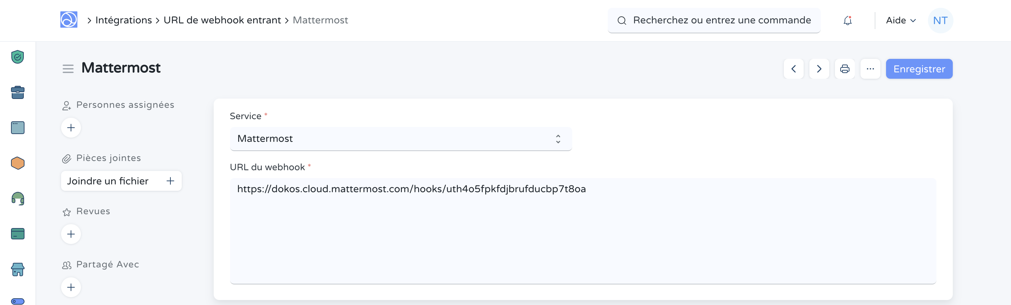Go to next record arrow
This screenshot has width=1011, height=305.
click(819, 69)
